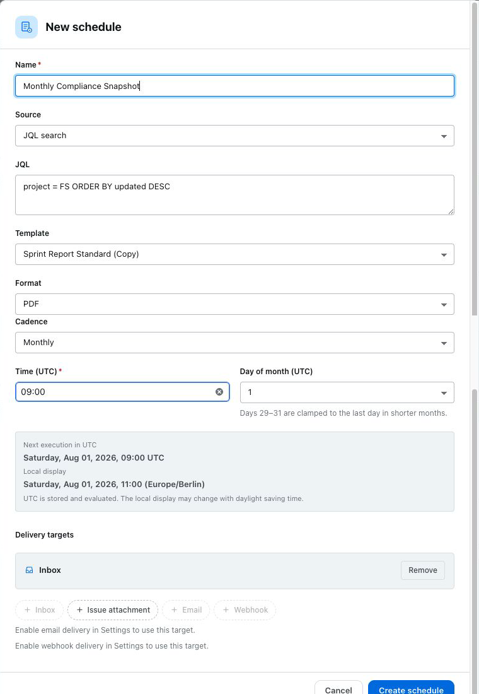Open the Format dropdown showing PDF
The height and width of the screenshot is (694, 479).
[234, 304]
